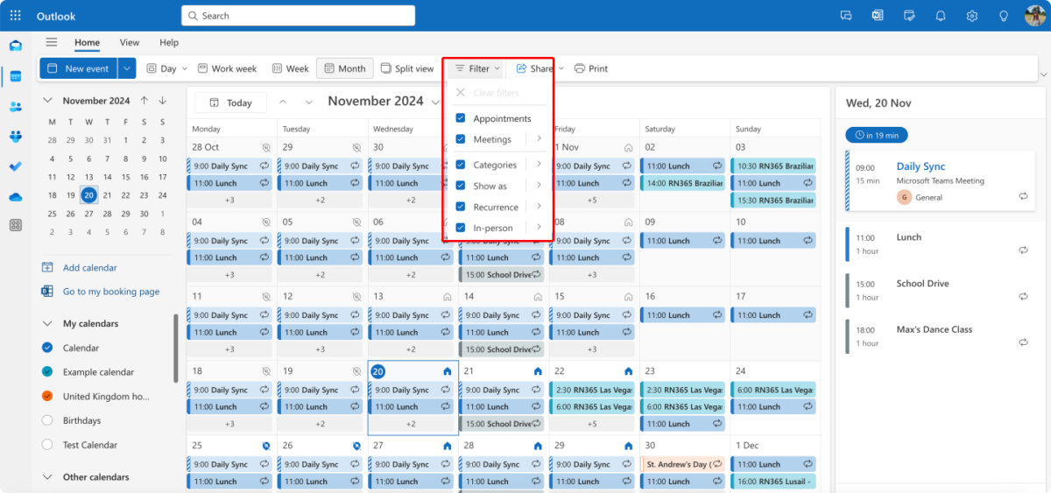The width and height of the screenshot is (1051, 493).
Task: Click Add calendar link
Action: coord(89,268)
